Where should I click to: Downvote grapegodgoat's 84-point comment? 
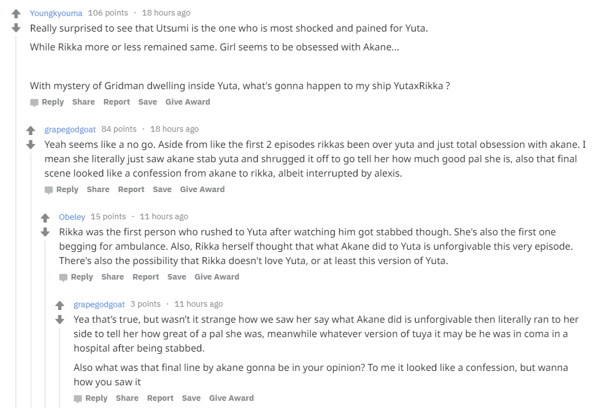pos(31,144)
